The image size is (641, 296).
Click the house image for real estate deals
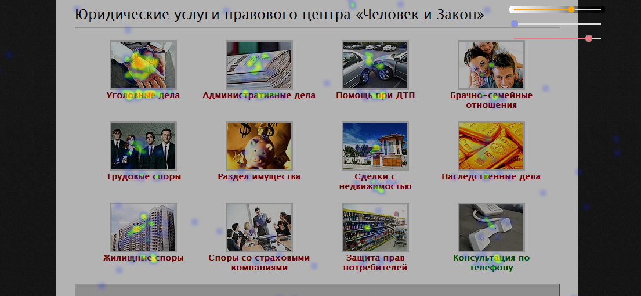375,146
